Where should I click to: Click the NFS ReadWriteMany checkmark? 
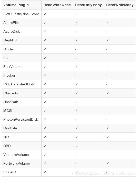point(107,137)
